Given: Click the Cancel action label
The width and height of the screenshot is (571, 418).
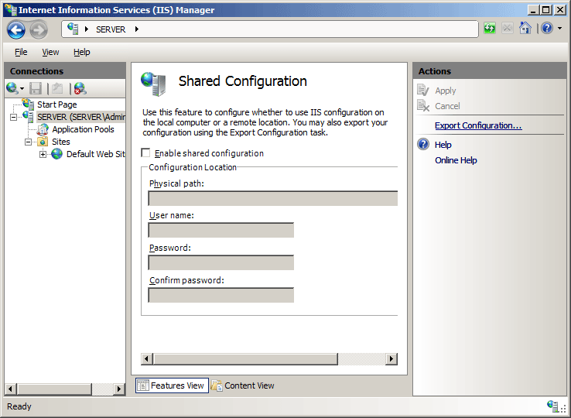Looking at the screenshot, I should click(x=447, y=106).
